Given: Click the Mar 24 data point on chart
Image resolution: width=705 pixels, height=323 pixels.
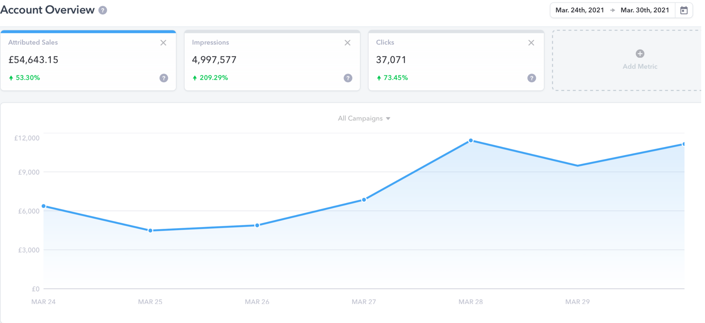Looking at the screenshot, I should (x=44, y=206).
